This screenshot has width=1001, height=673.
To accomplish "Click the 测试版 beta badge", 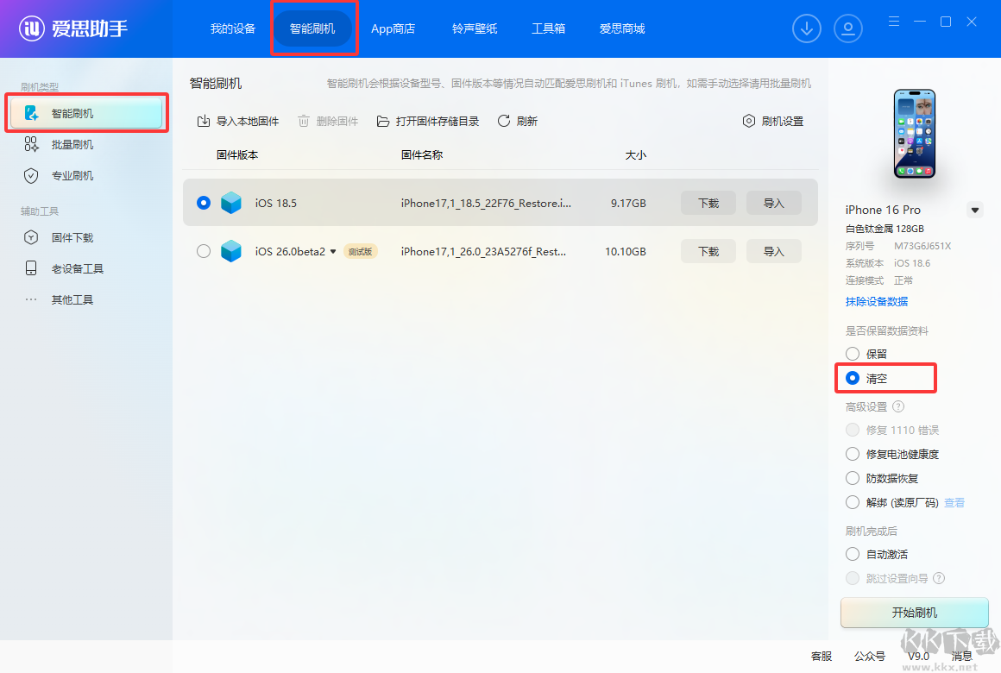I will point(361,251).
